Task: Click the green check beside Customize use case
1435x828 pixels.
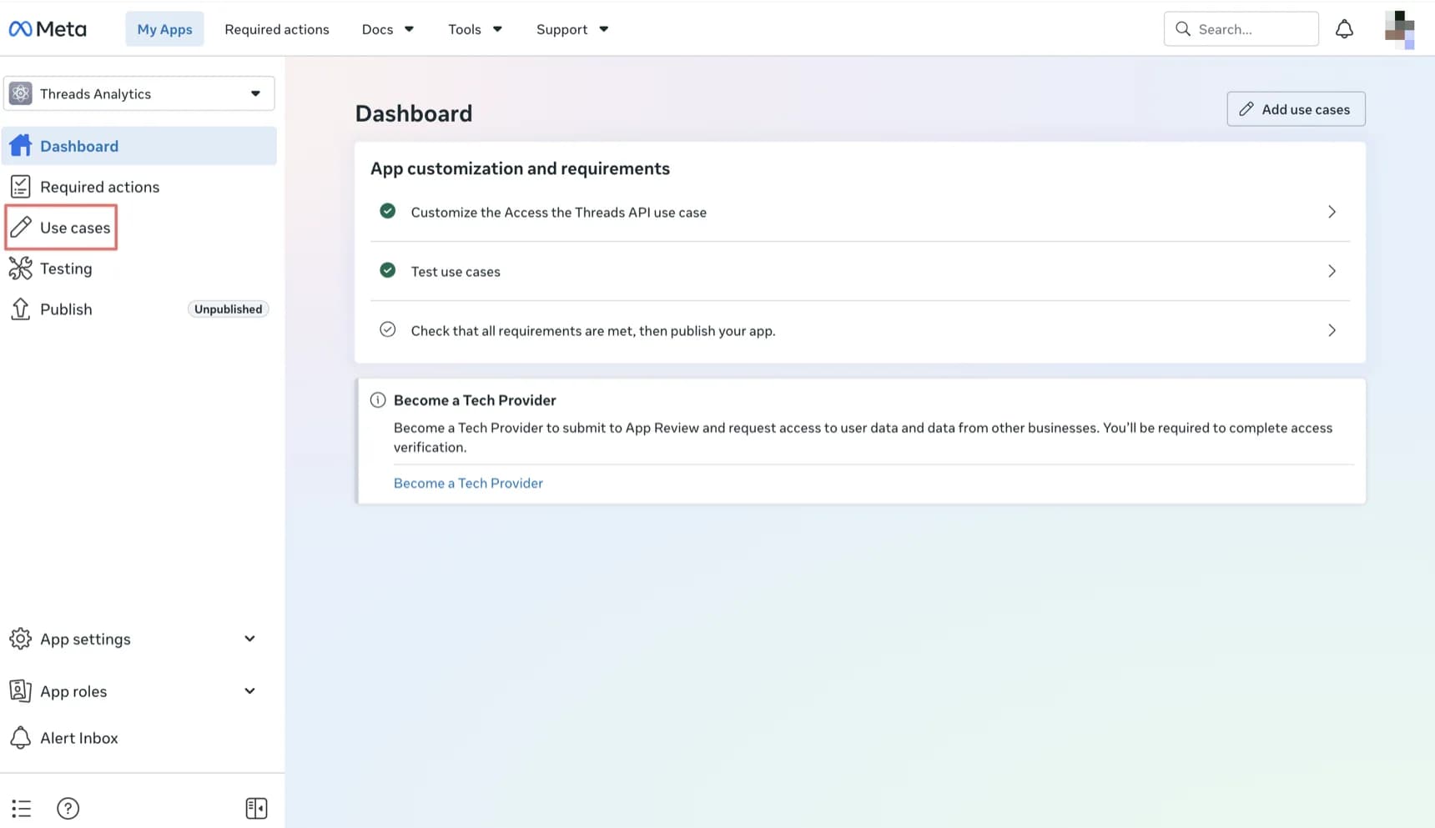Action: coord(388,211)
